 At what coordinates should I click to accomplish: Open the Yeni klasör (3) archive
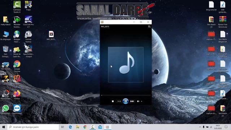[211, 22]
